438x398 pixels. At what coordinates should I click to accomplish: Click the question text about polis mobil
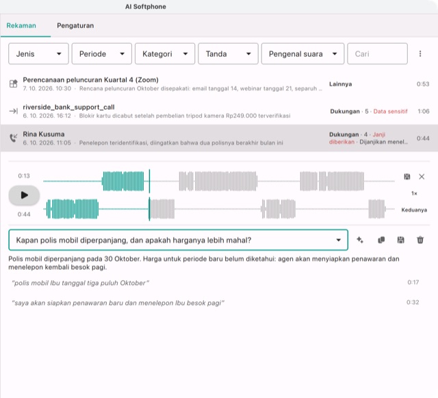tap(133, 240)
